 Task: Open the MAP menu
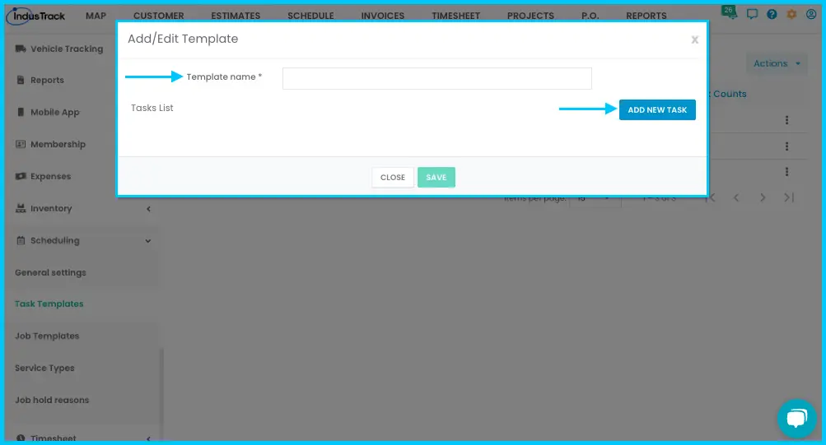pyautogui.click(x=96, y=16)
